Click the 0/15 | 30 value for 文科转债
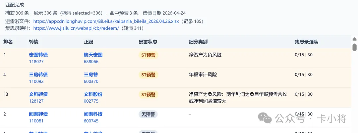 point(304,94)
